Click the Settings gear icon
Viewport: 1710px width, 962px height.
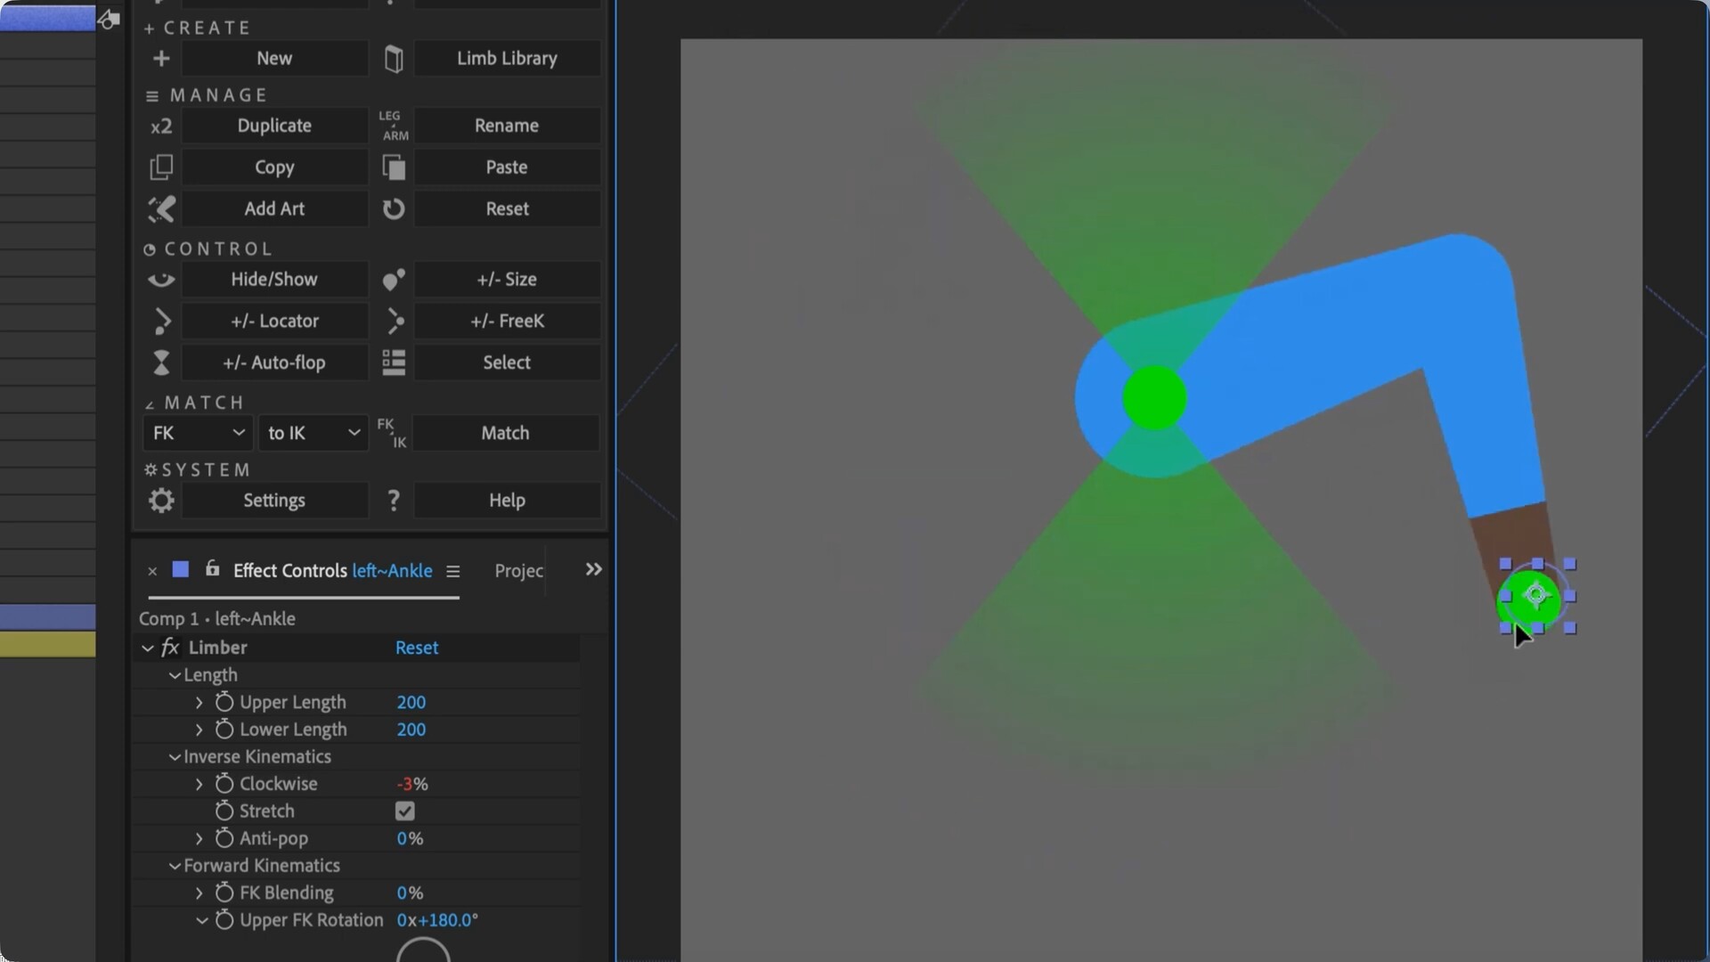[161, 501]
